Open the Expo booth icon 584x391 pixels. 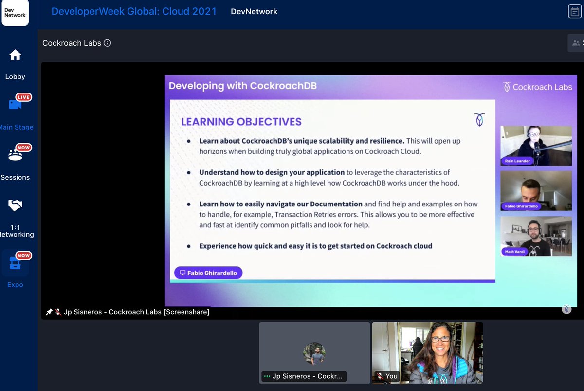(x=15, y=263)
